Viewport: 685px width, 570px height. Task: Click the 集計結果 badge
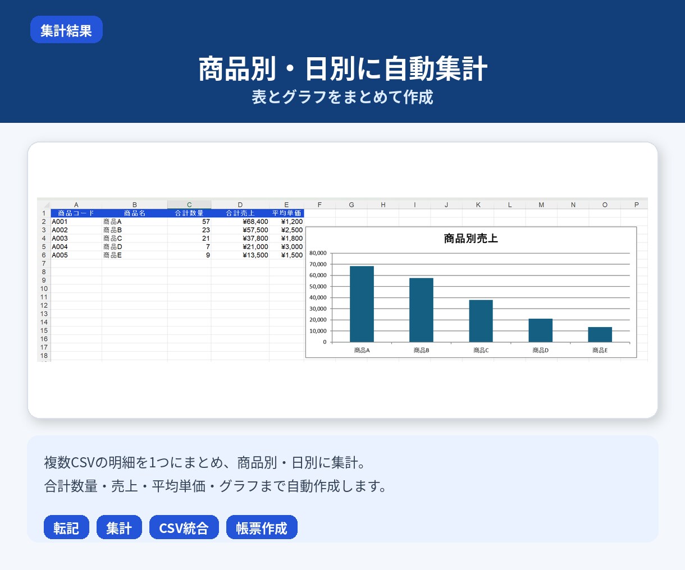(x=66, y=30)
